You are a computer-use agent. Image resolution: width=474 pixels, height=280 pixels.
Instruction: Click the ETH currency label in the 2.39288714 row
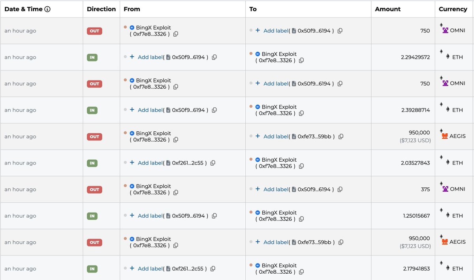(x=457, y=110)
